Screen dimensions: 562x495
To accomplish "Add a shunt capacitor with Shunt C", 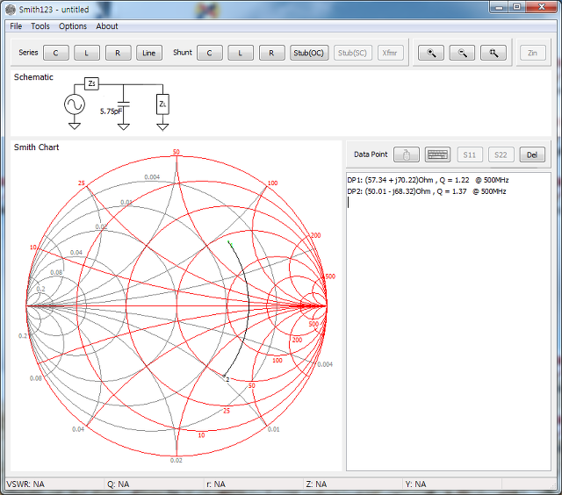I will [210, 53].
